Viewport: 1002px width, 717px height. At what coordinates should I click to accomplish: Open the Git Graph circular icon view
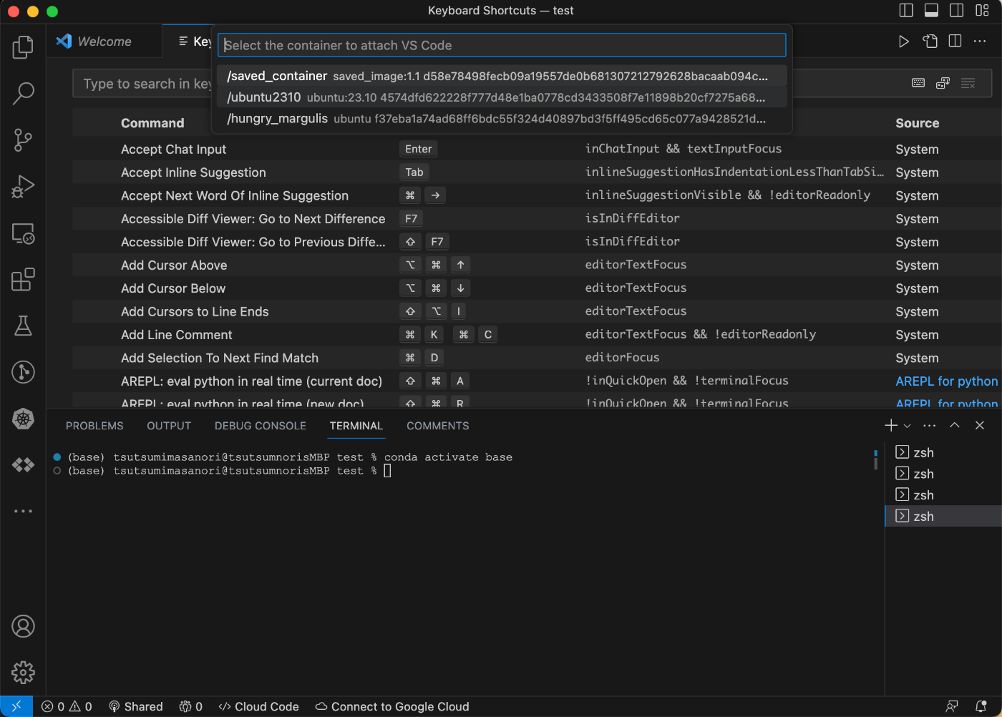(23, 372)
